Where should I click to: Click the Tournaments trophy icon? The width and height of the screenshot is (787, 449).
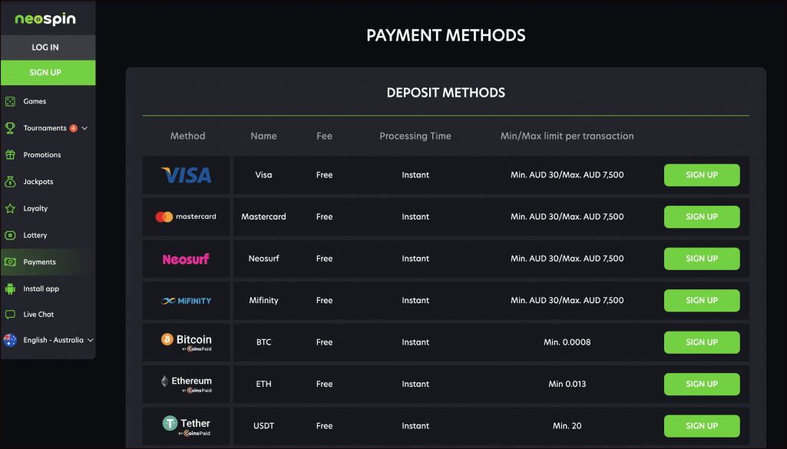10,128
